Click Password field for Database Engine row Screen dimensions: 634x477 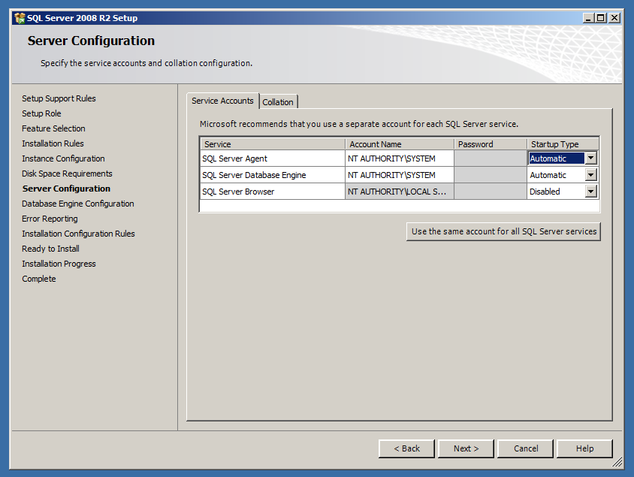(x=490, y=175)
